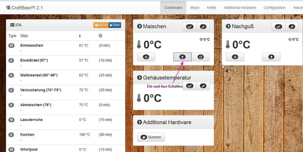Toggle the Summer buzzer switch

pos(151,137)
